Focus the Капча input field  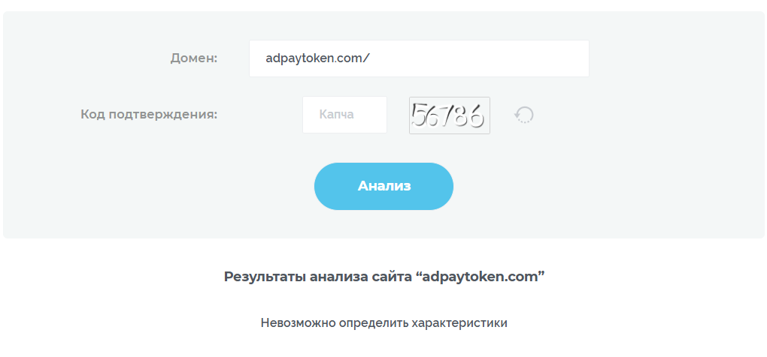pyautogui.click(x=344, y=115)
